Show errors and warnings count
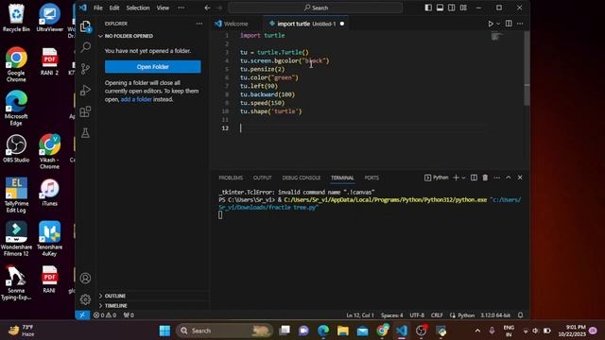This screenshot has height=340, width=605. click(x=105, y=314)
